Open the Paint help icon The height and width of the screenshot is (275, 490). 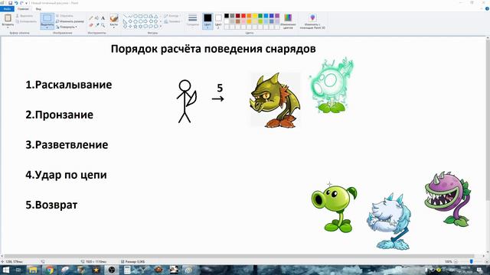487,8
